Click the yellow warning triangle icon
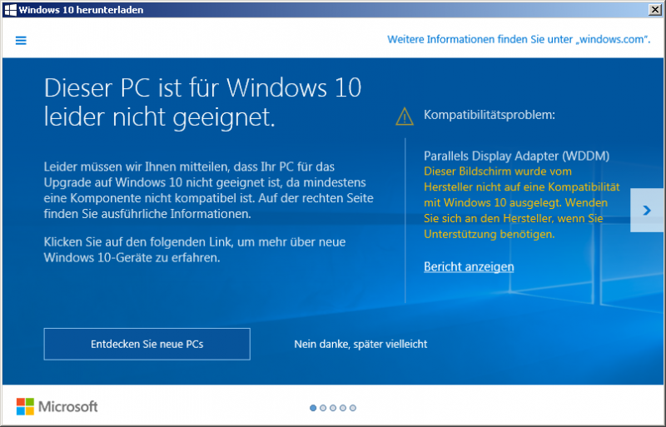Screen dimensions: 666x427 pyautogui.click(x=405, y=116)
